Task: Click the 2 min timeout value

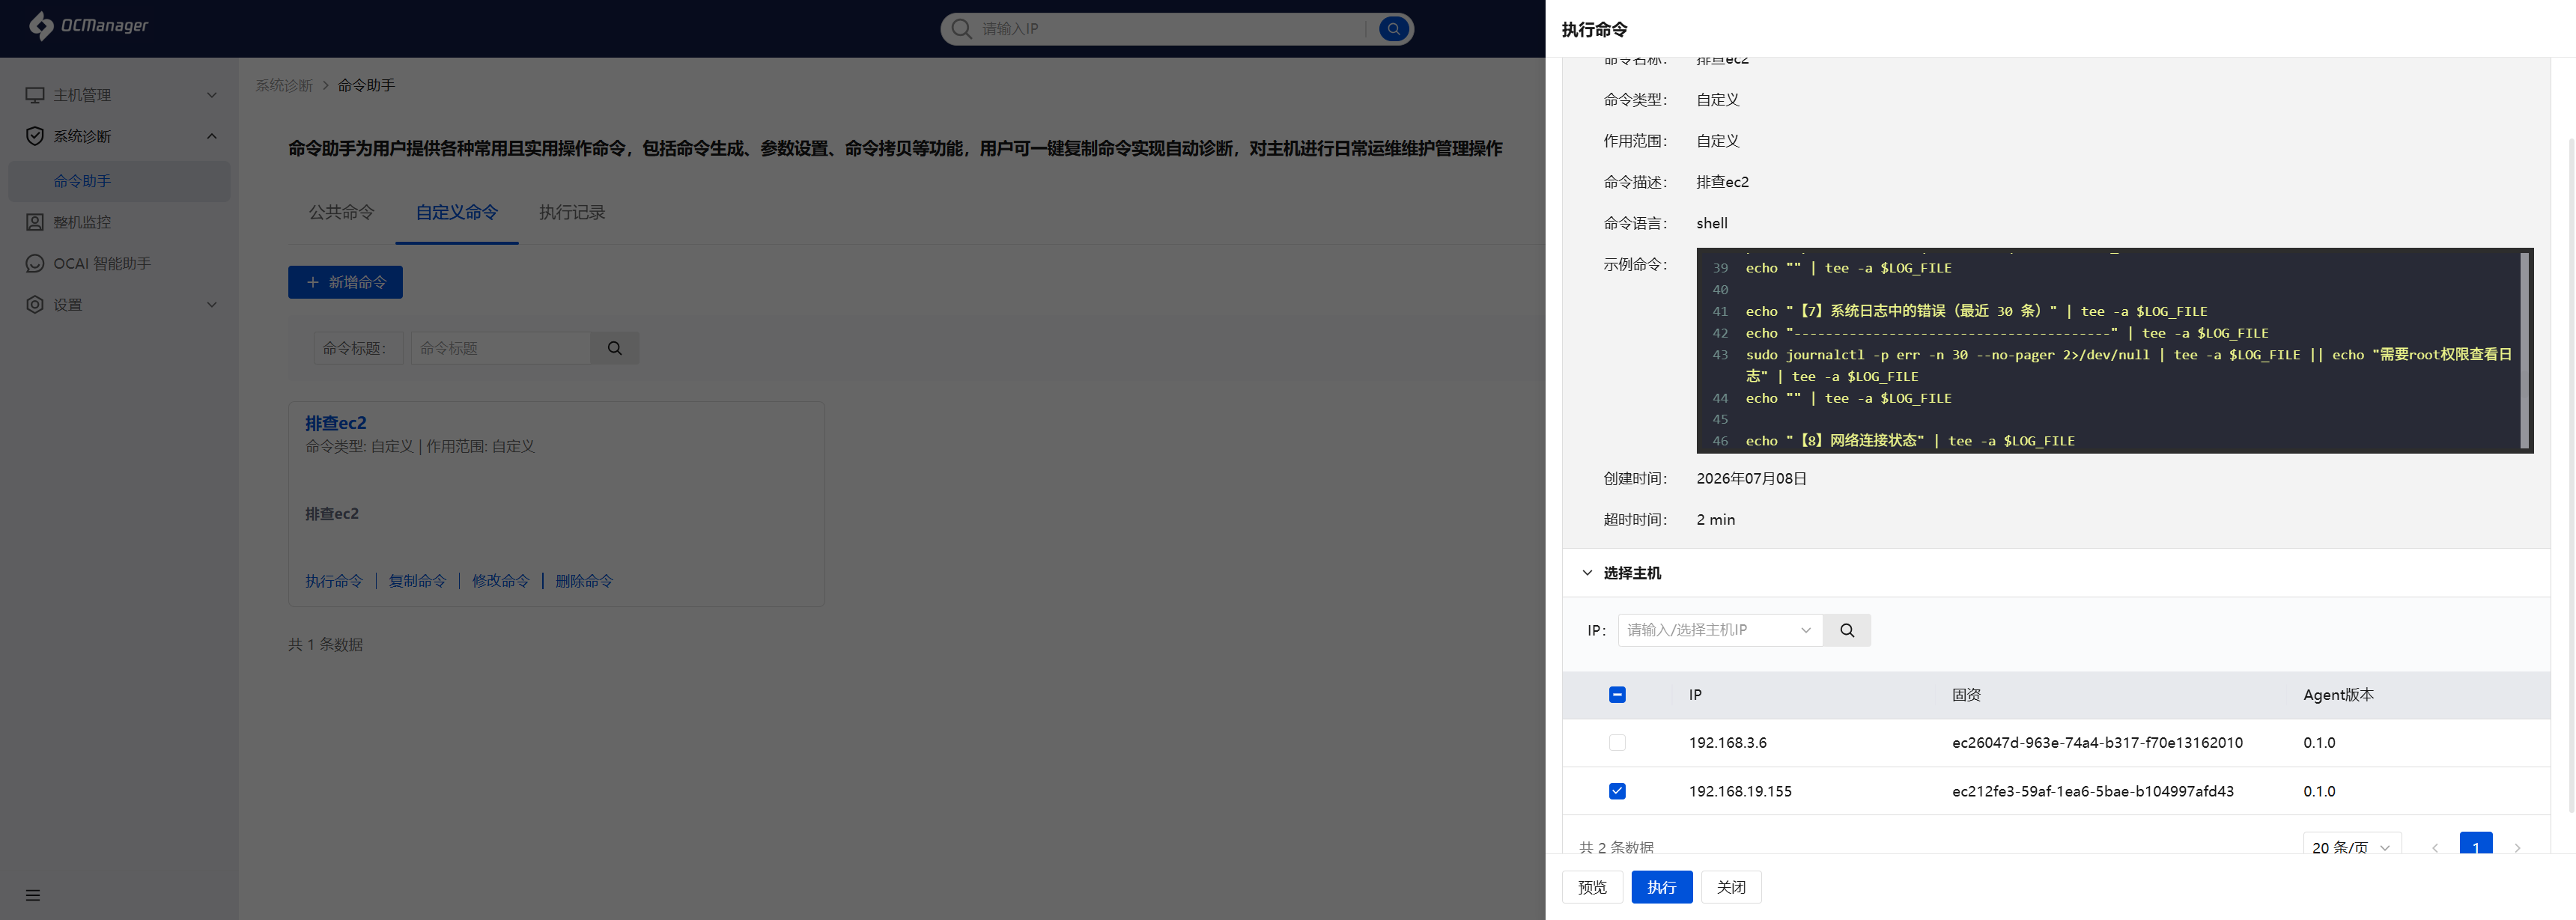Action: pos(1715,520)
